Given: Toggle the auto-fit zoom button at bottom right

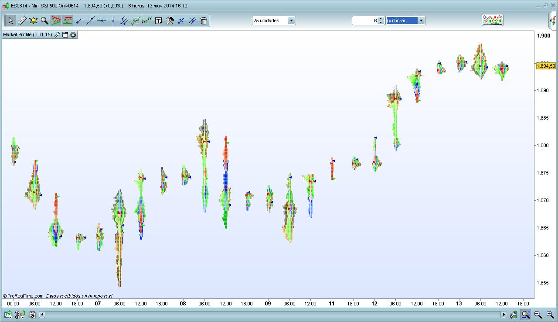Looking at the screenshot, I should point(526,314).
